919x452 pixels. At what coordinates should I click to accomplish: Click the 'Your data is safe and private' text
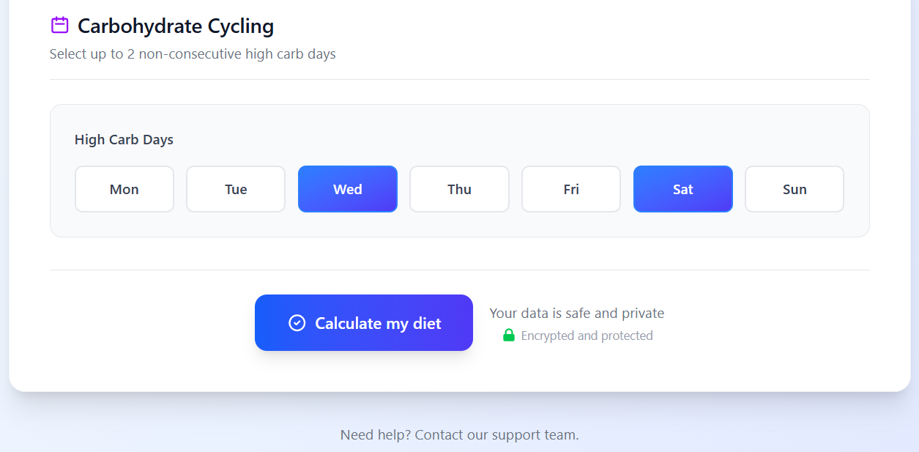pyautogui.click(x=577, y=314)
